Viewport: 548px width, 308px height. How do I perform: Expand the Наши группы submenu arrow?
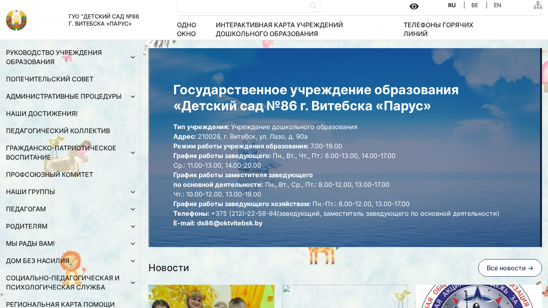133,192
